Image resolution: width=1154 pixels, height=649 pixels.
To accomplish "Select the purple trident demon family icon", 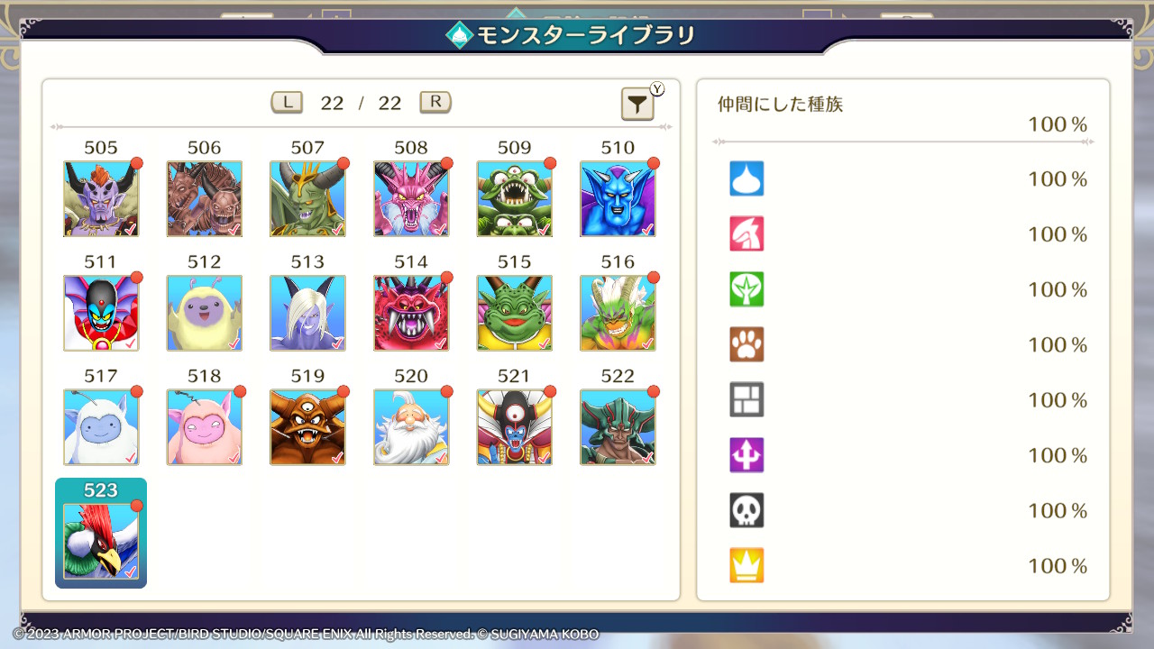I will (x=746, y=455).
